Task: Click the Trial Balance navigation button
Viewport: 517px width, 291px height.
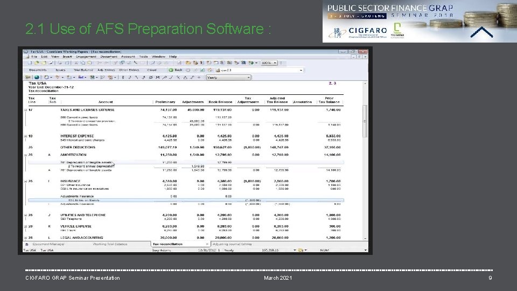Action: click(x=83, y=70)
